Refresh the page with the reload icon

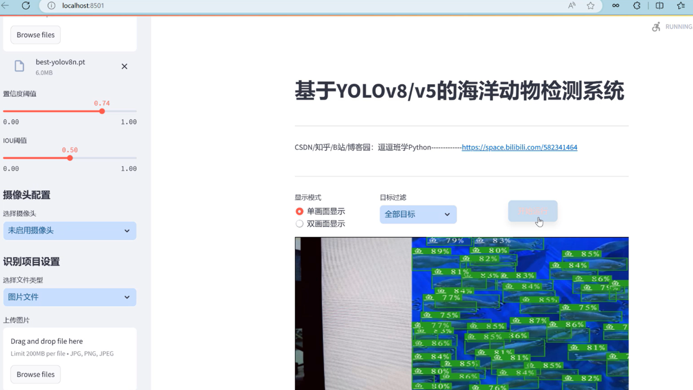click(x=26, y=5)
